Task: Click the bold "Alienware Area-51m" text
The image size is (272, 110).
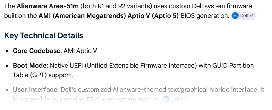Action: (x=48, y=6)
